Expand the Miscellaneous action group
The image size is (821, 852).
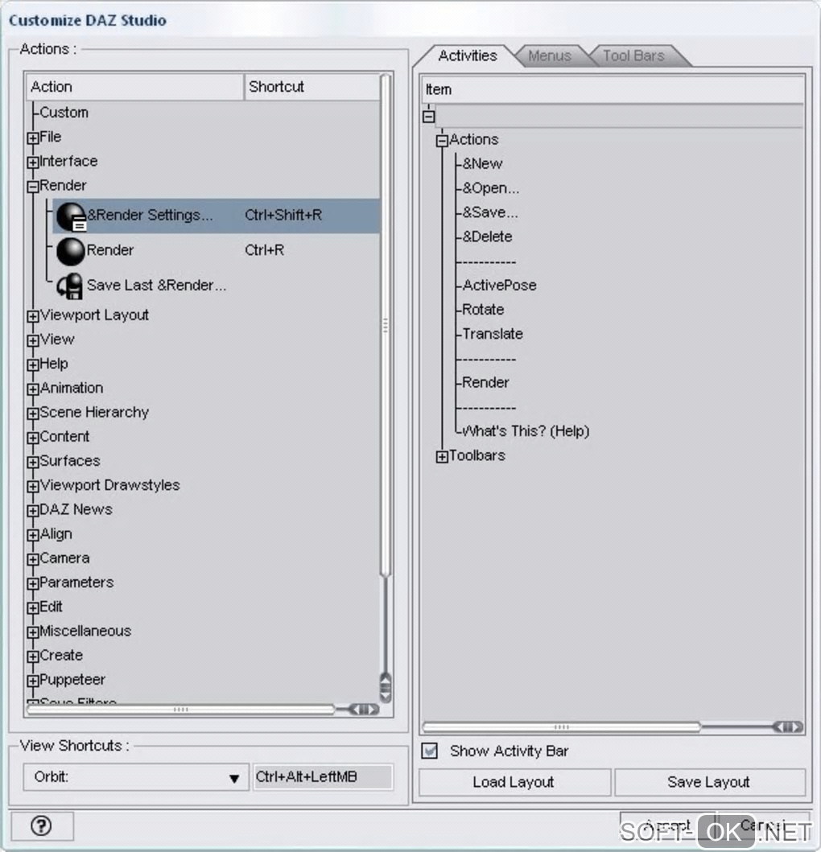pyautogui.click(x=33, y=632)
